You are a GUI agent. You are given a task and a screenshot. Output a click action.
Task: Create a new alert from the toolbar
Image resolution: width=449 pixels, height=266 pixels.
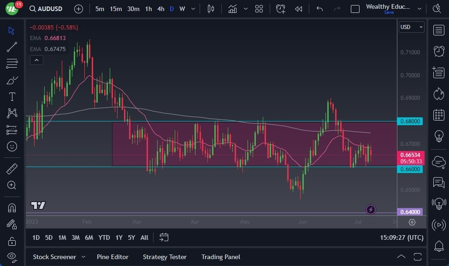281,8
